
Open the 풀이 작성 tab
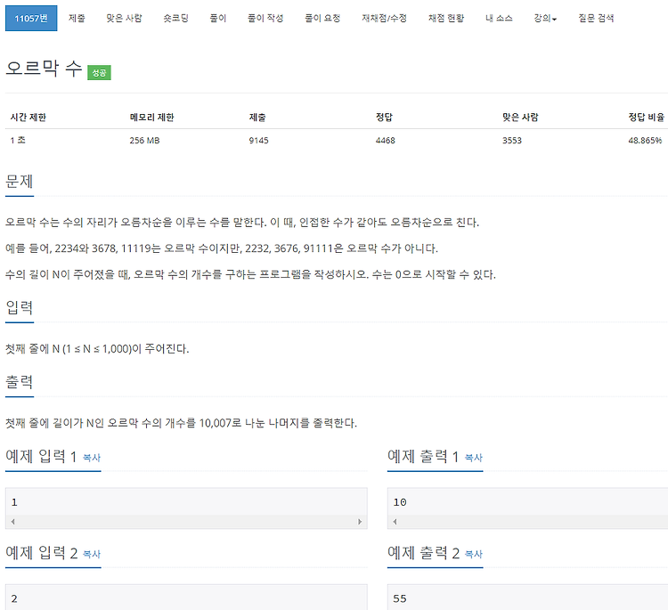[x=265, y=19]
